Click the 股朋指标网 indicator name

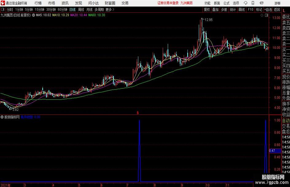pos(12,117)
